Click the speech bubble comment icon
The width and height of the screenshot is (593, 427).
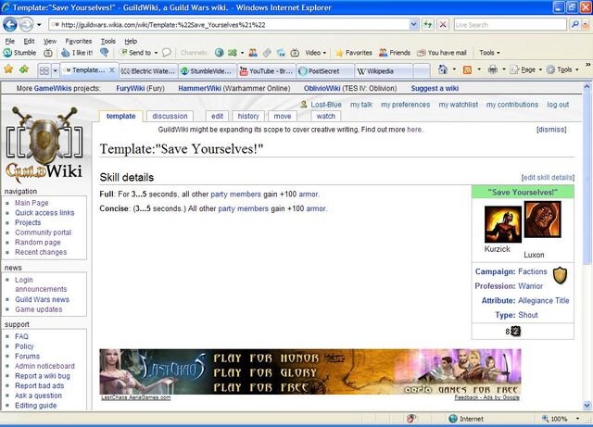[167, 53]
